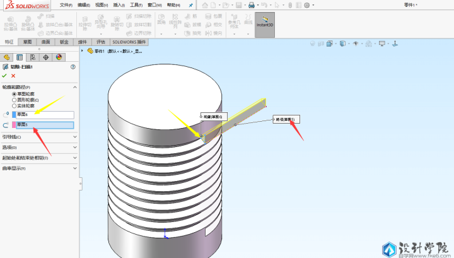Viewport: 454px width, 258px height.
Task: Cancel the cut-sweep with red X
Action: (x=13, y=76)
